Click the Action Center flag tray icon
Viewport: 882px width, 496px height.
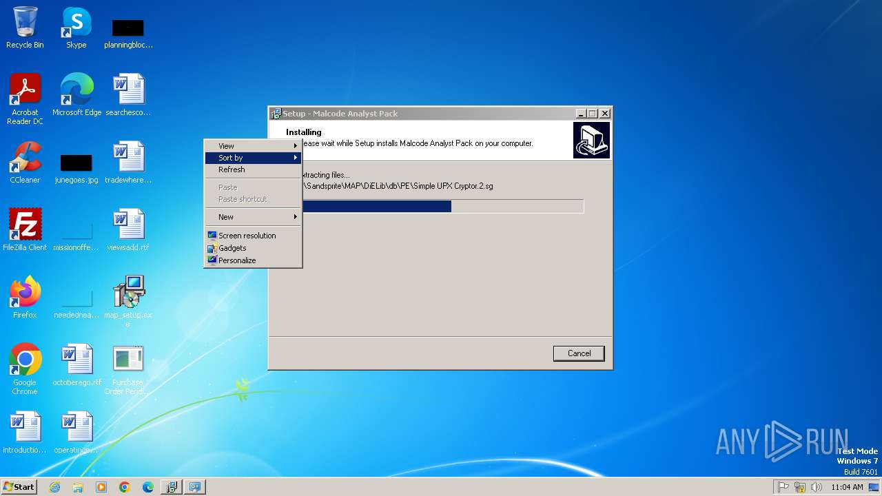click(783, 487)
